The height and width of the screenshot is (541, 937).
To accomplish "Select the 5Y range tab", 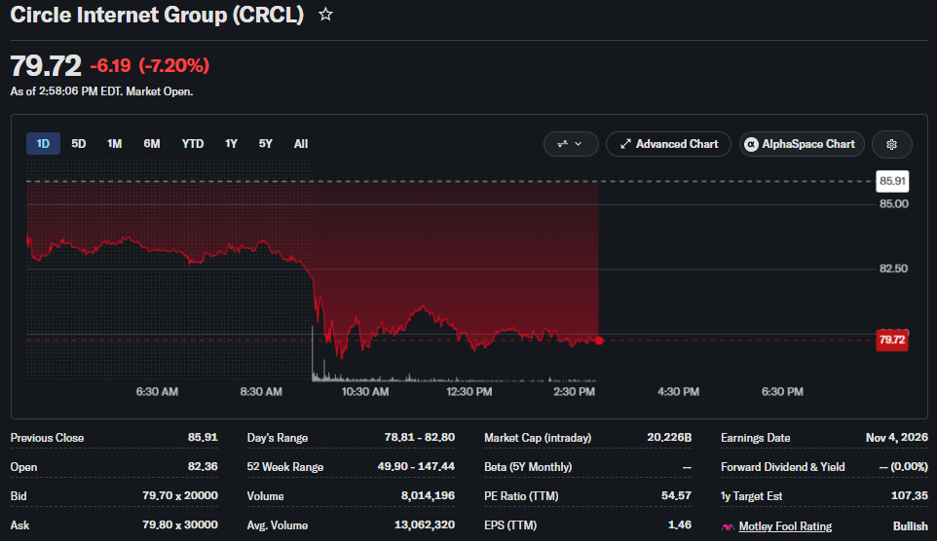I will pos(265,144).
